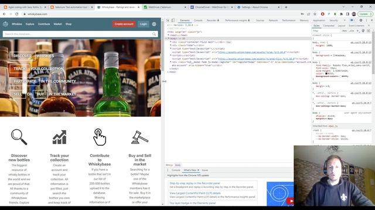The height and width of the screenshot is (210, 375).
Task: Click the globe language icon beside Login
Action: pyautogui.click(x=154, y=24)
